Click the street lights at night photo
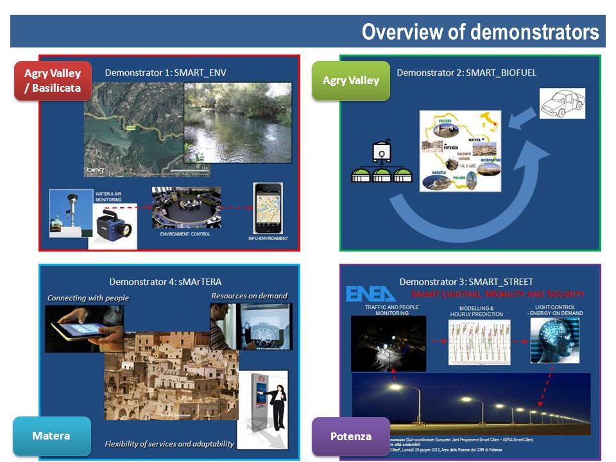Screen dimensions: 616x462 click(x=471, y=404)
